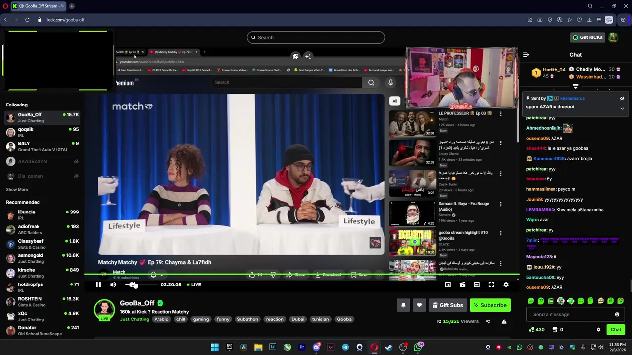Click Show More under Following
Screen dimensions: 632x355
[17, 189]
